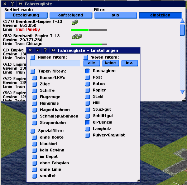This screenshot has width=187, height=185.
Task: Click the scroll up arrow in vehicle list
Action: tap(182, 21)
